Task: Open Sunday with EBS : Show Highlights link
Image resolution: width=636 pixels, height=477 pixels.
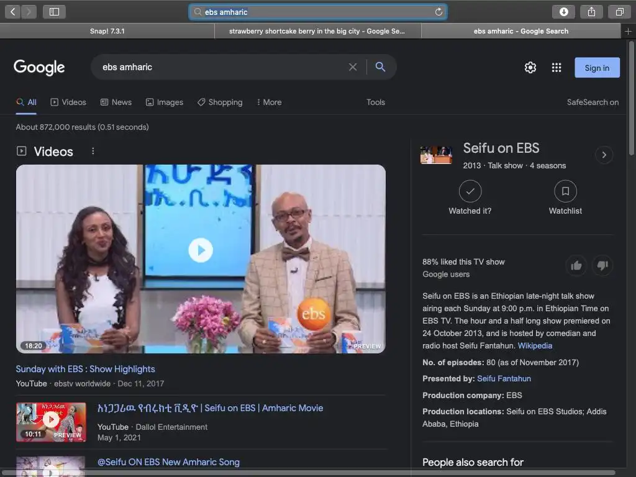Action: (x=85, y=369)
